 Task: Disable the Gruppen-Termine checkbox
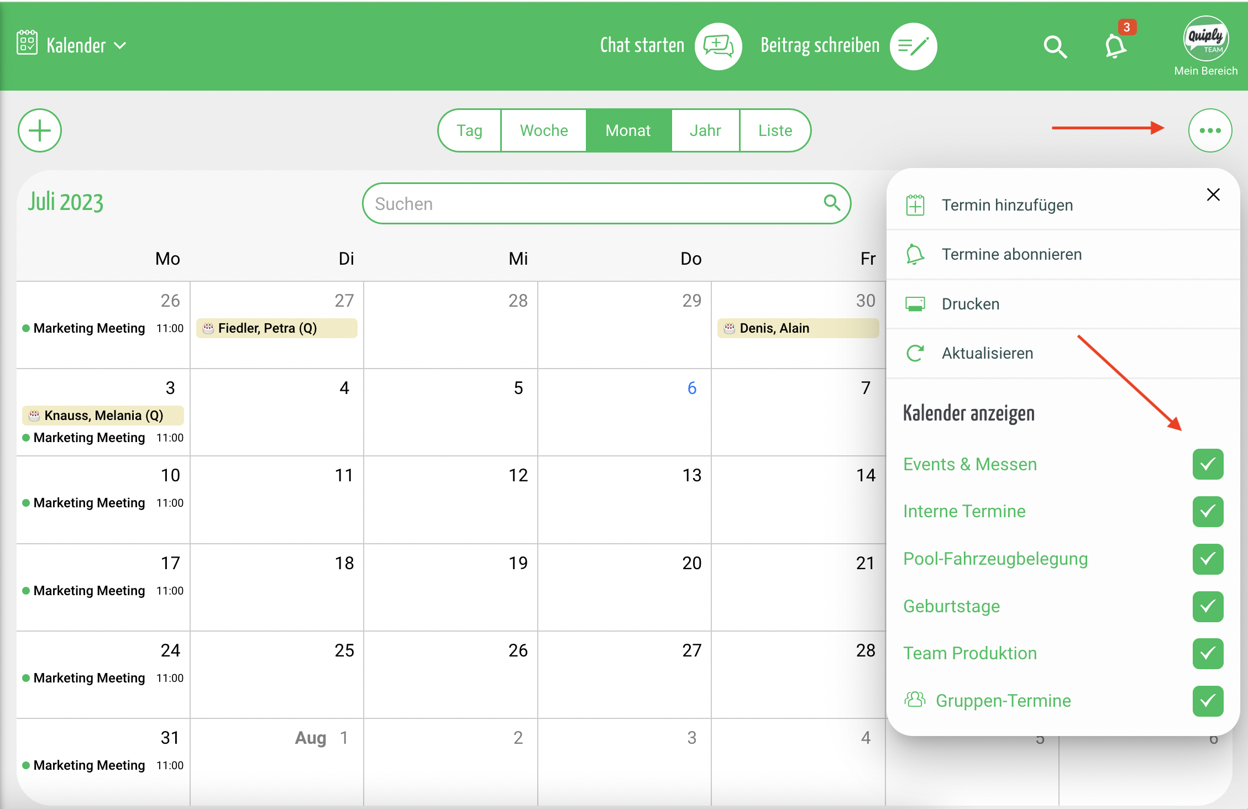point(1208,701)
